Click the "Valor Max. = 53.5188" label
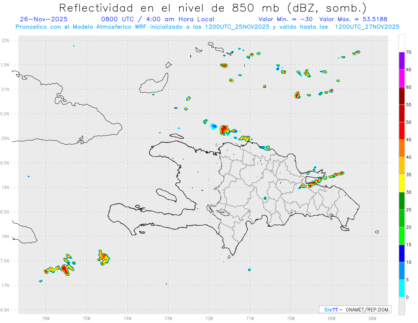The image size is (418, 323). tap(353, 20)
